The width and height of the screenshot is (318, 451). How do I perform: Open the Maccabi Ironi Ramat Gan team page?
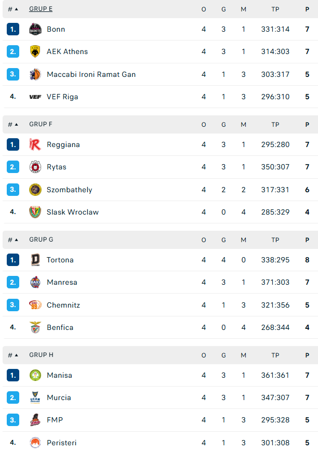point(91,74)
